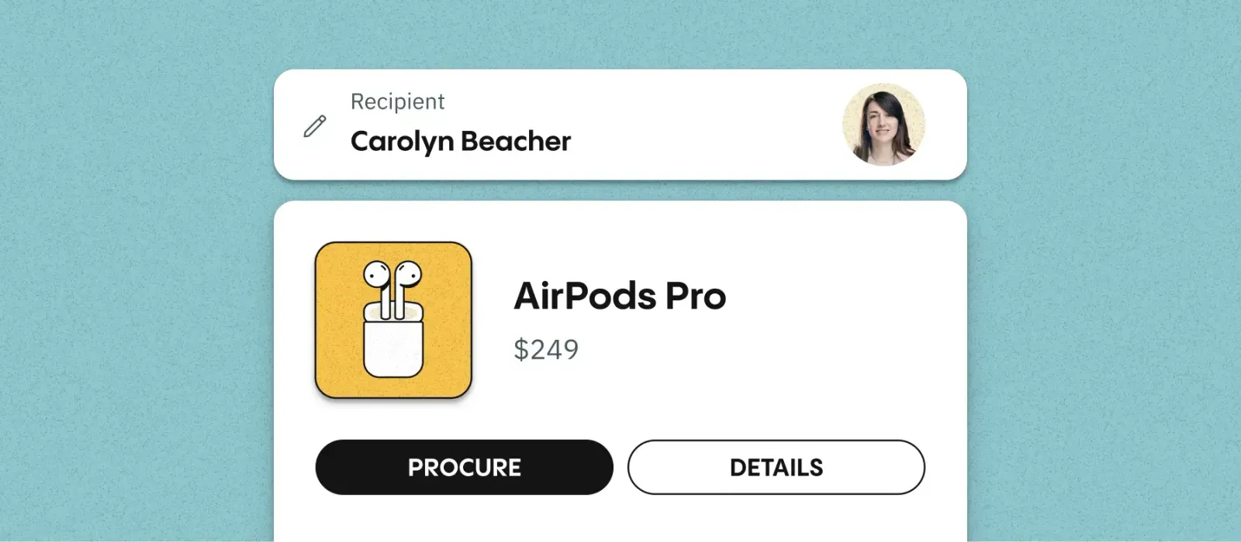The image size is (1241, 542).
Task: Select the AirPods product illustration tile
Action: (x=393, y=320)
